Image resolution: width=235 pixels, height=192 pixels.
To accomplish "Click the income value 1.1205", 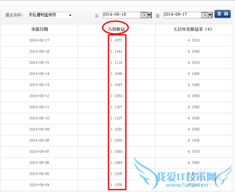I will pyautogui.click(x=116, y=174).
